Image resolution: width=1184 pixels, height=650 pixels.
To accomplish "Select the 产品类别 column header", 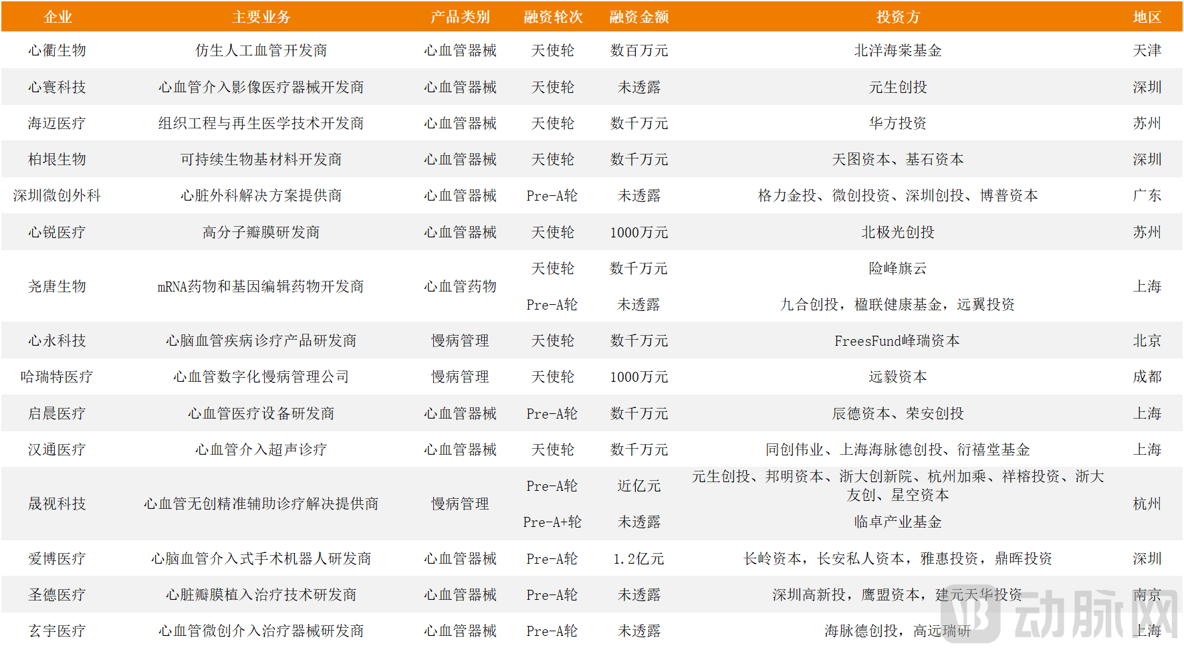I will click(460, 17).
